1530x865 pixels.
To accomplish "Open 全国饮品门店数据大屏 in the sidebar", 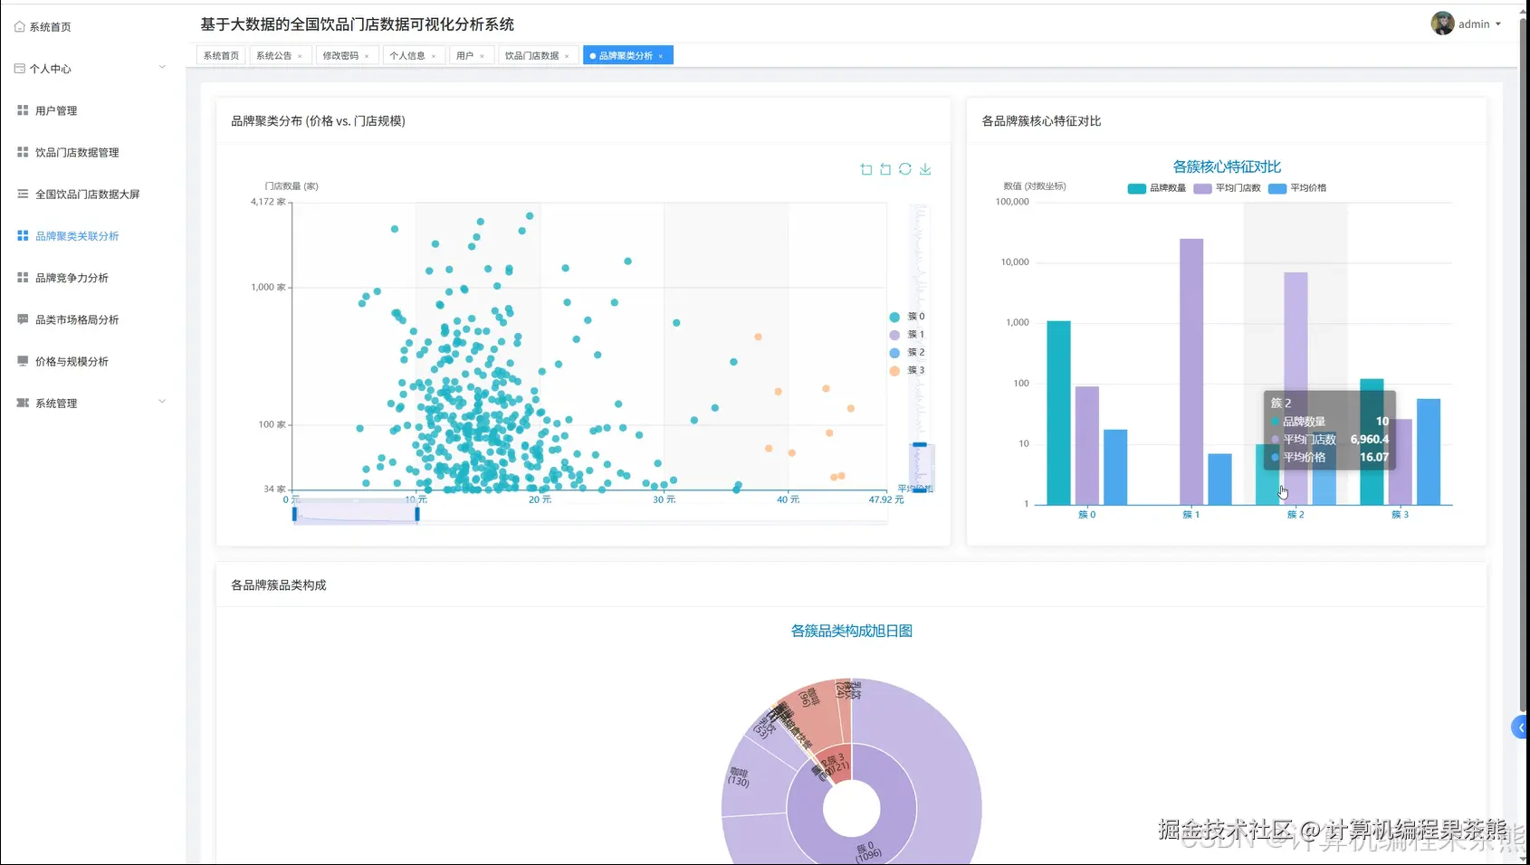I will pos(88,194).
